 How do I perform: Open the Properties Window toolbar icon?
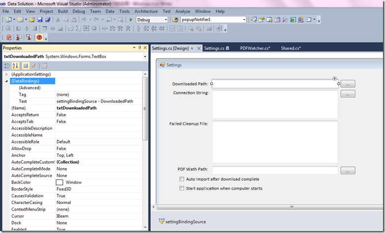(261, 20)
